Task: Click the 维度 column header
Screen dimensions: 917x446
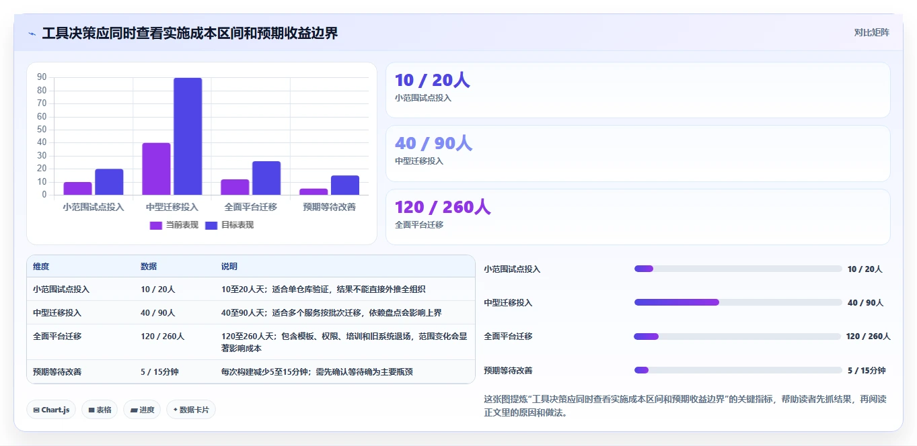Action: point(41,267)
